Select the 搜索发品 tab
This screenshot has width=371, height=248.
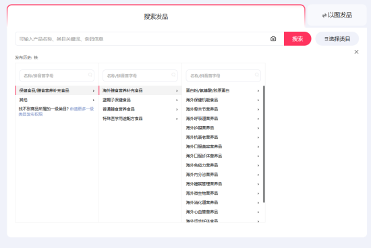[156, 17]
